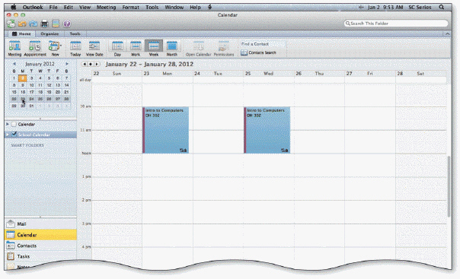
Task: Open Spotlight search in menu bar
Action: coord(442,7)
